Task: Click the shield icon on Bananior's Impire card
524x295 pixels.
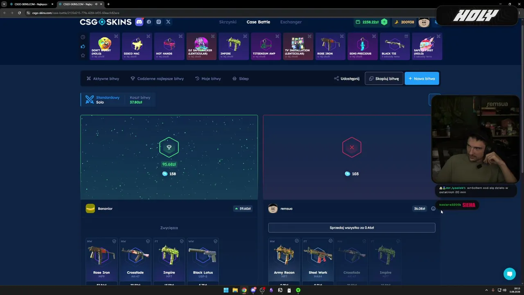Action: (x=182, y=241)
